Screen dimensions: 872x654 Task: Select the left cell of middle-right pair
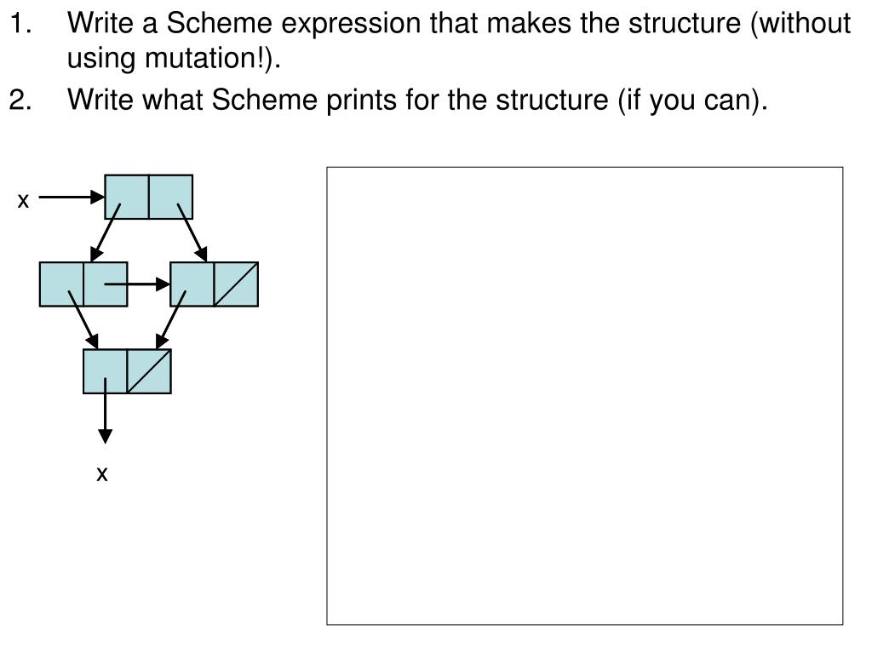point(192,284)
